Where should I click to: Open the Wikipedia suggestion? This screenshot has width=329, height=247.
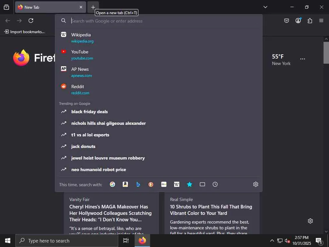[x=159, y=38]
